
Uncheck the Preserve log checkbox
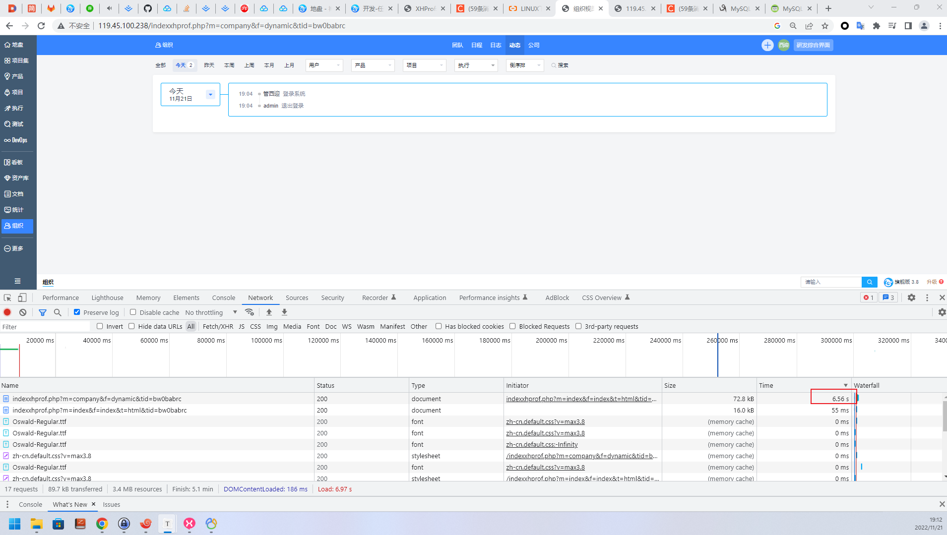tap(77, 312)
